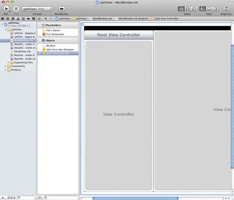Expand the Supporting Files folder
234x200 pixels.
pyautogui.click(x=8, y=62)
